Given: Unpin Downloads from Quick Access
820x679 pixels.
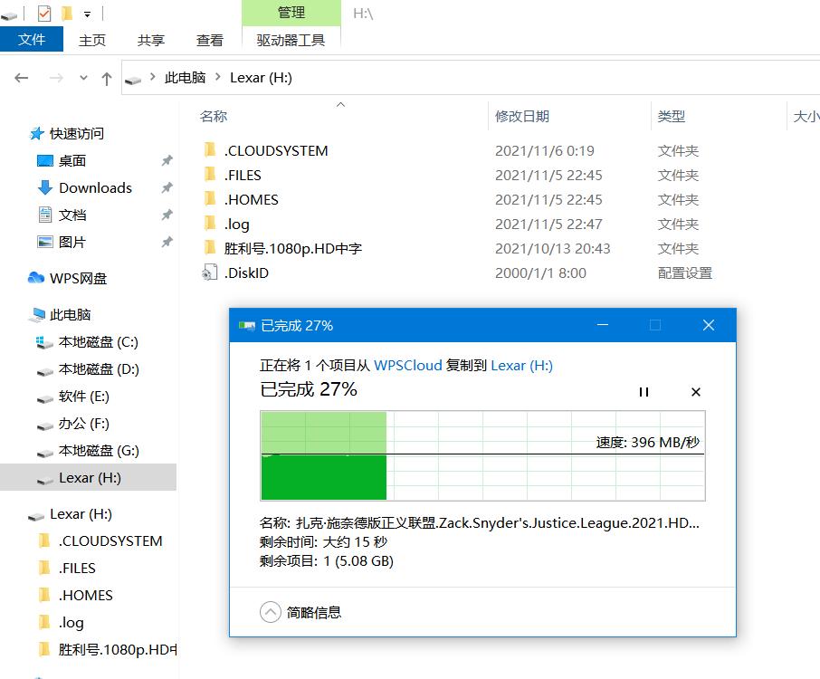Looking at the screenshot, I should pyautogui.click(x=166, y=187).
